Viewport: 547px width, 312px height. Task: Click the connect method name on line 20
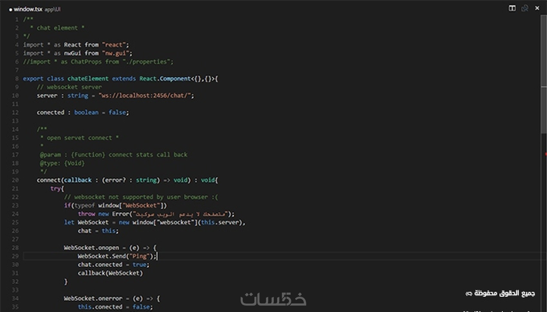(49, 180)
